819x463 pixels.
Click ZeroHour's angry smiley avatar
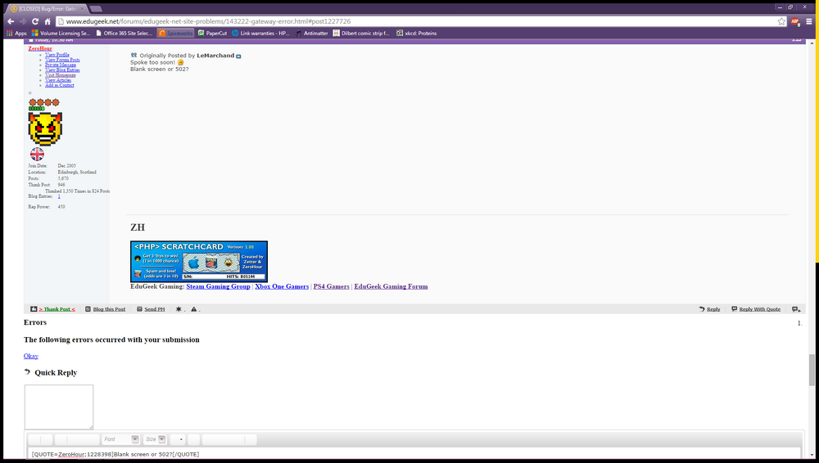45,129
